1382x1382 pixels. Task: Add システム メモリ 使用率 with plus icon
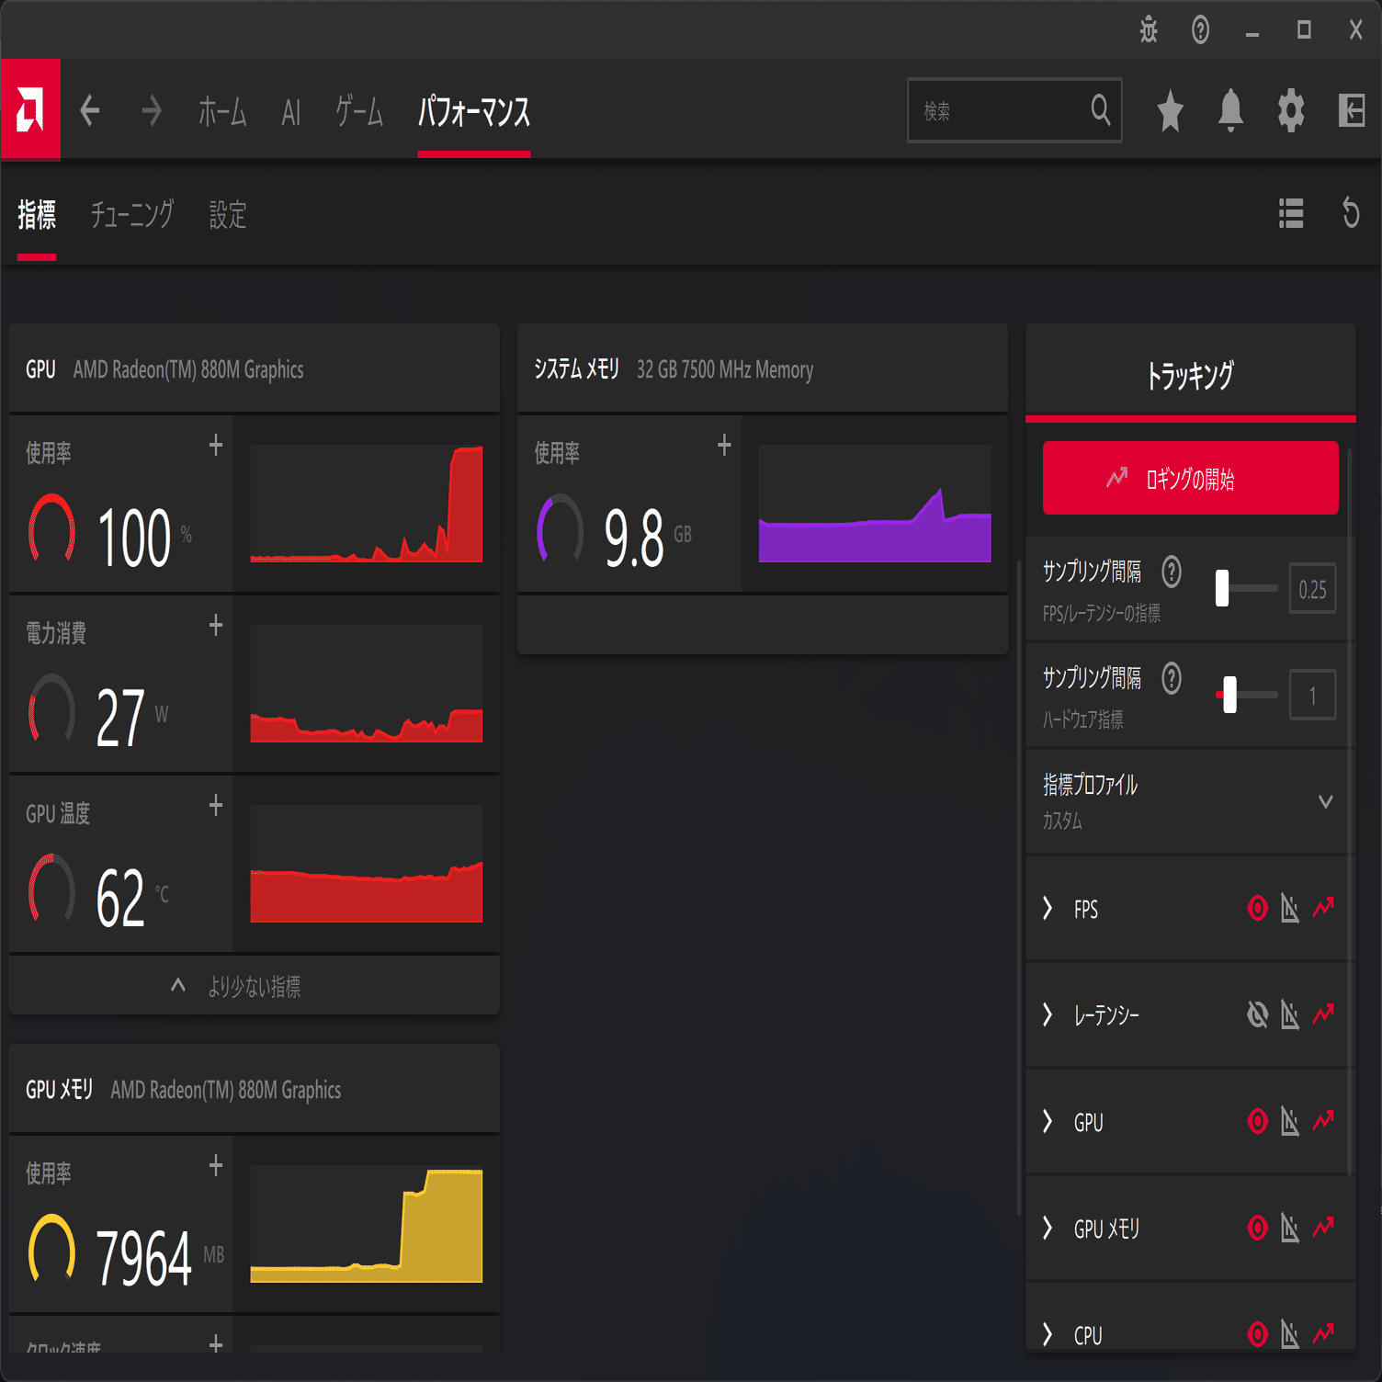click(724, 445)
